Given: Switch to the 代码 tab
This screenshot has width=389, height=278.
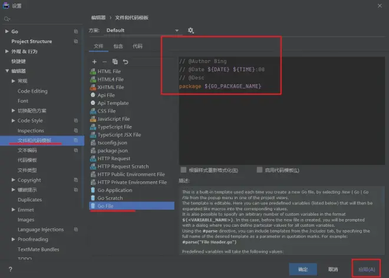Looking at the screenshot, I should (137, 46).
